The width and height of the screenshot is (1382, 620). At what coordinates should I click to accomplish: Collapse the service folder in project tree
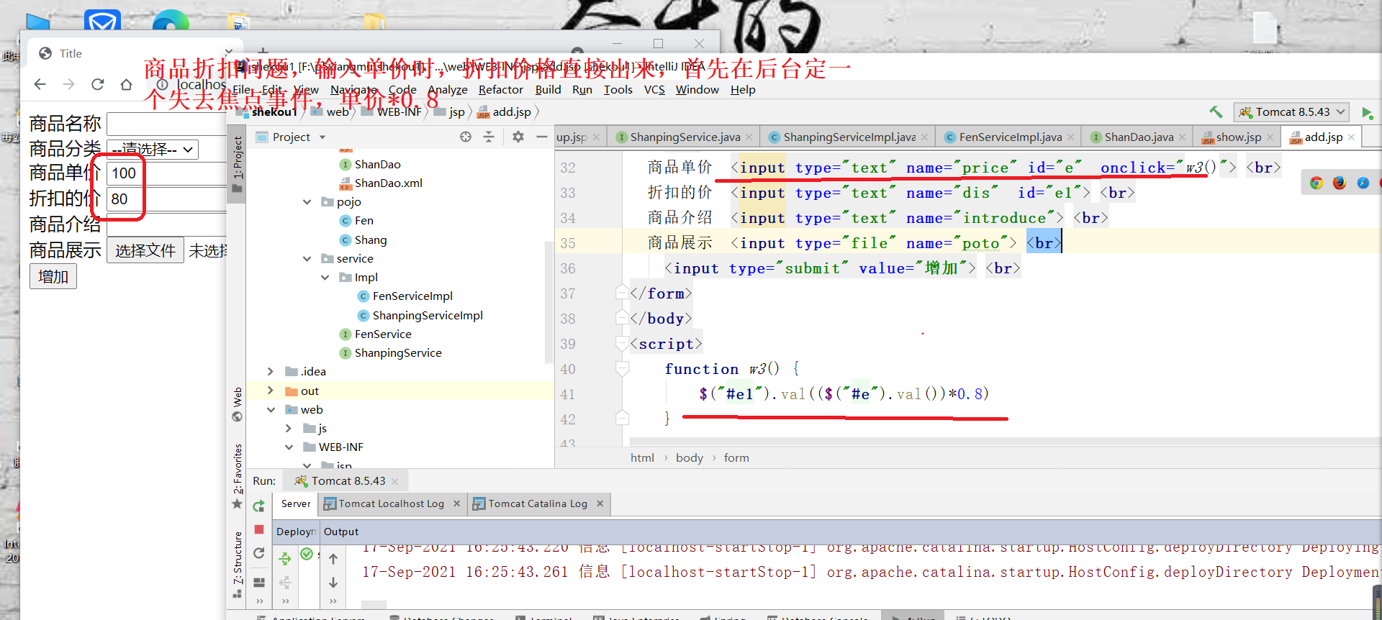307,259
